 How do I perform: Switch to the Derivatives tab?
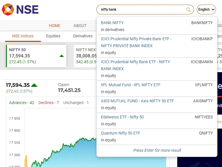[83, 36]
